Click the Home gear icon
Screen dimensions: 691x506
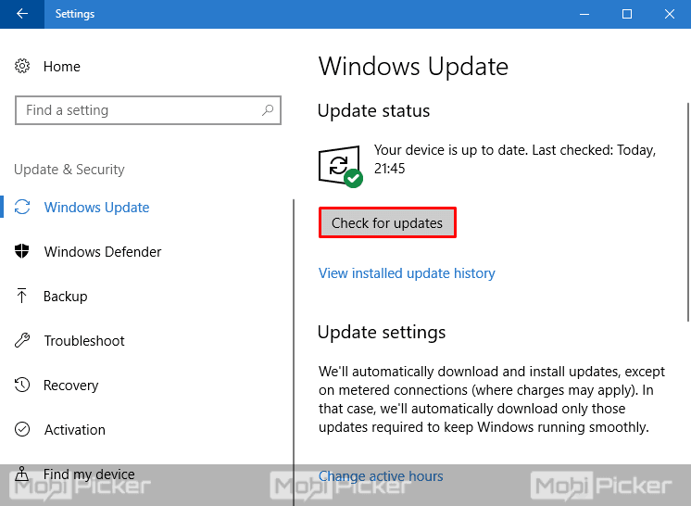point(22,66)
